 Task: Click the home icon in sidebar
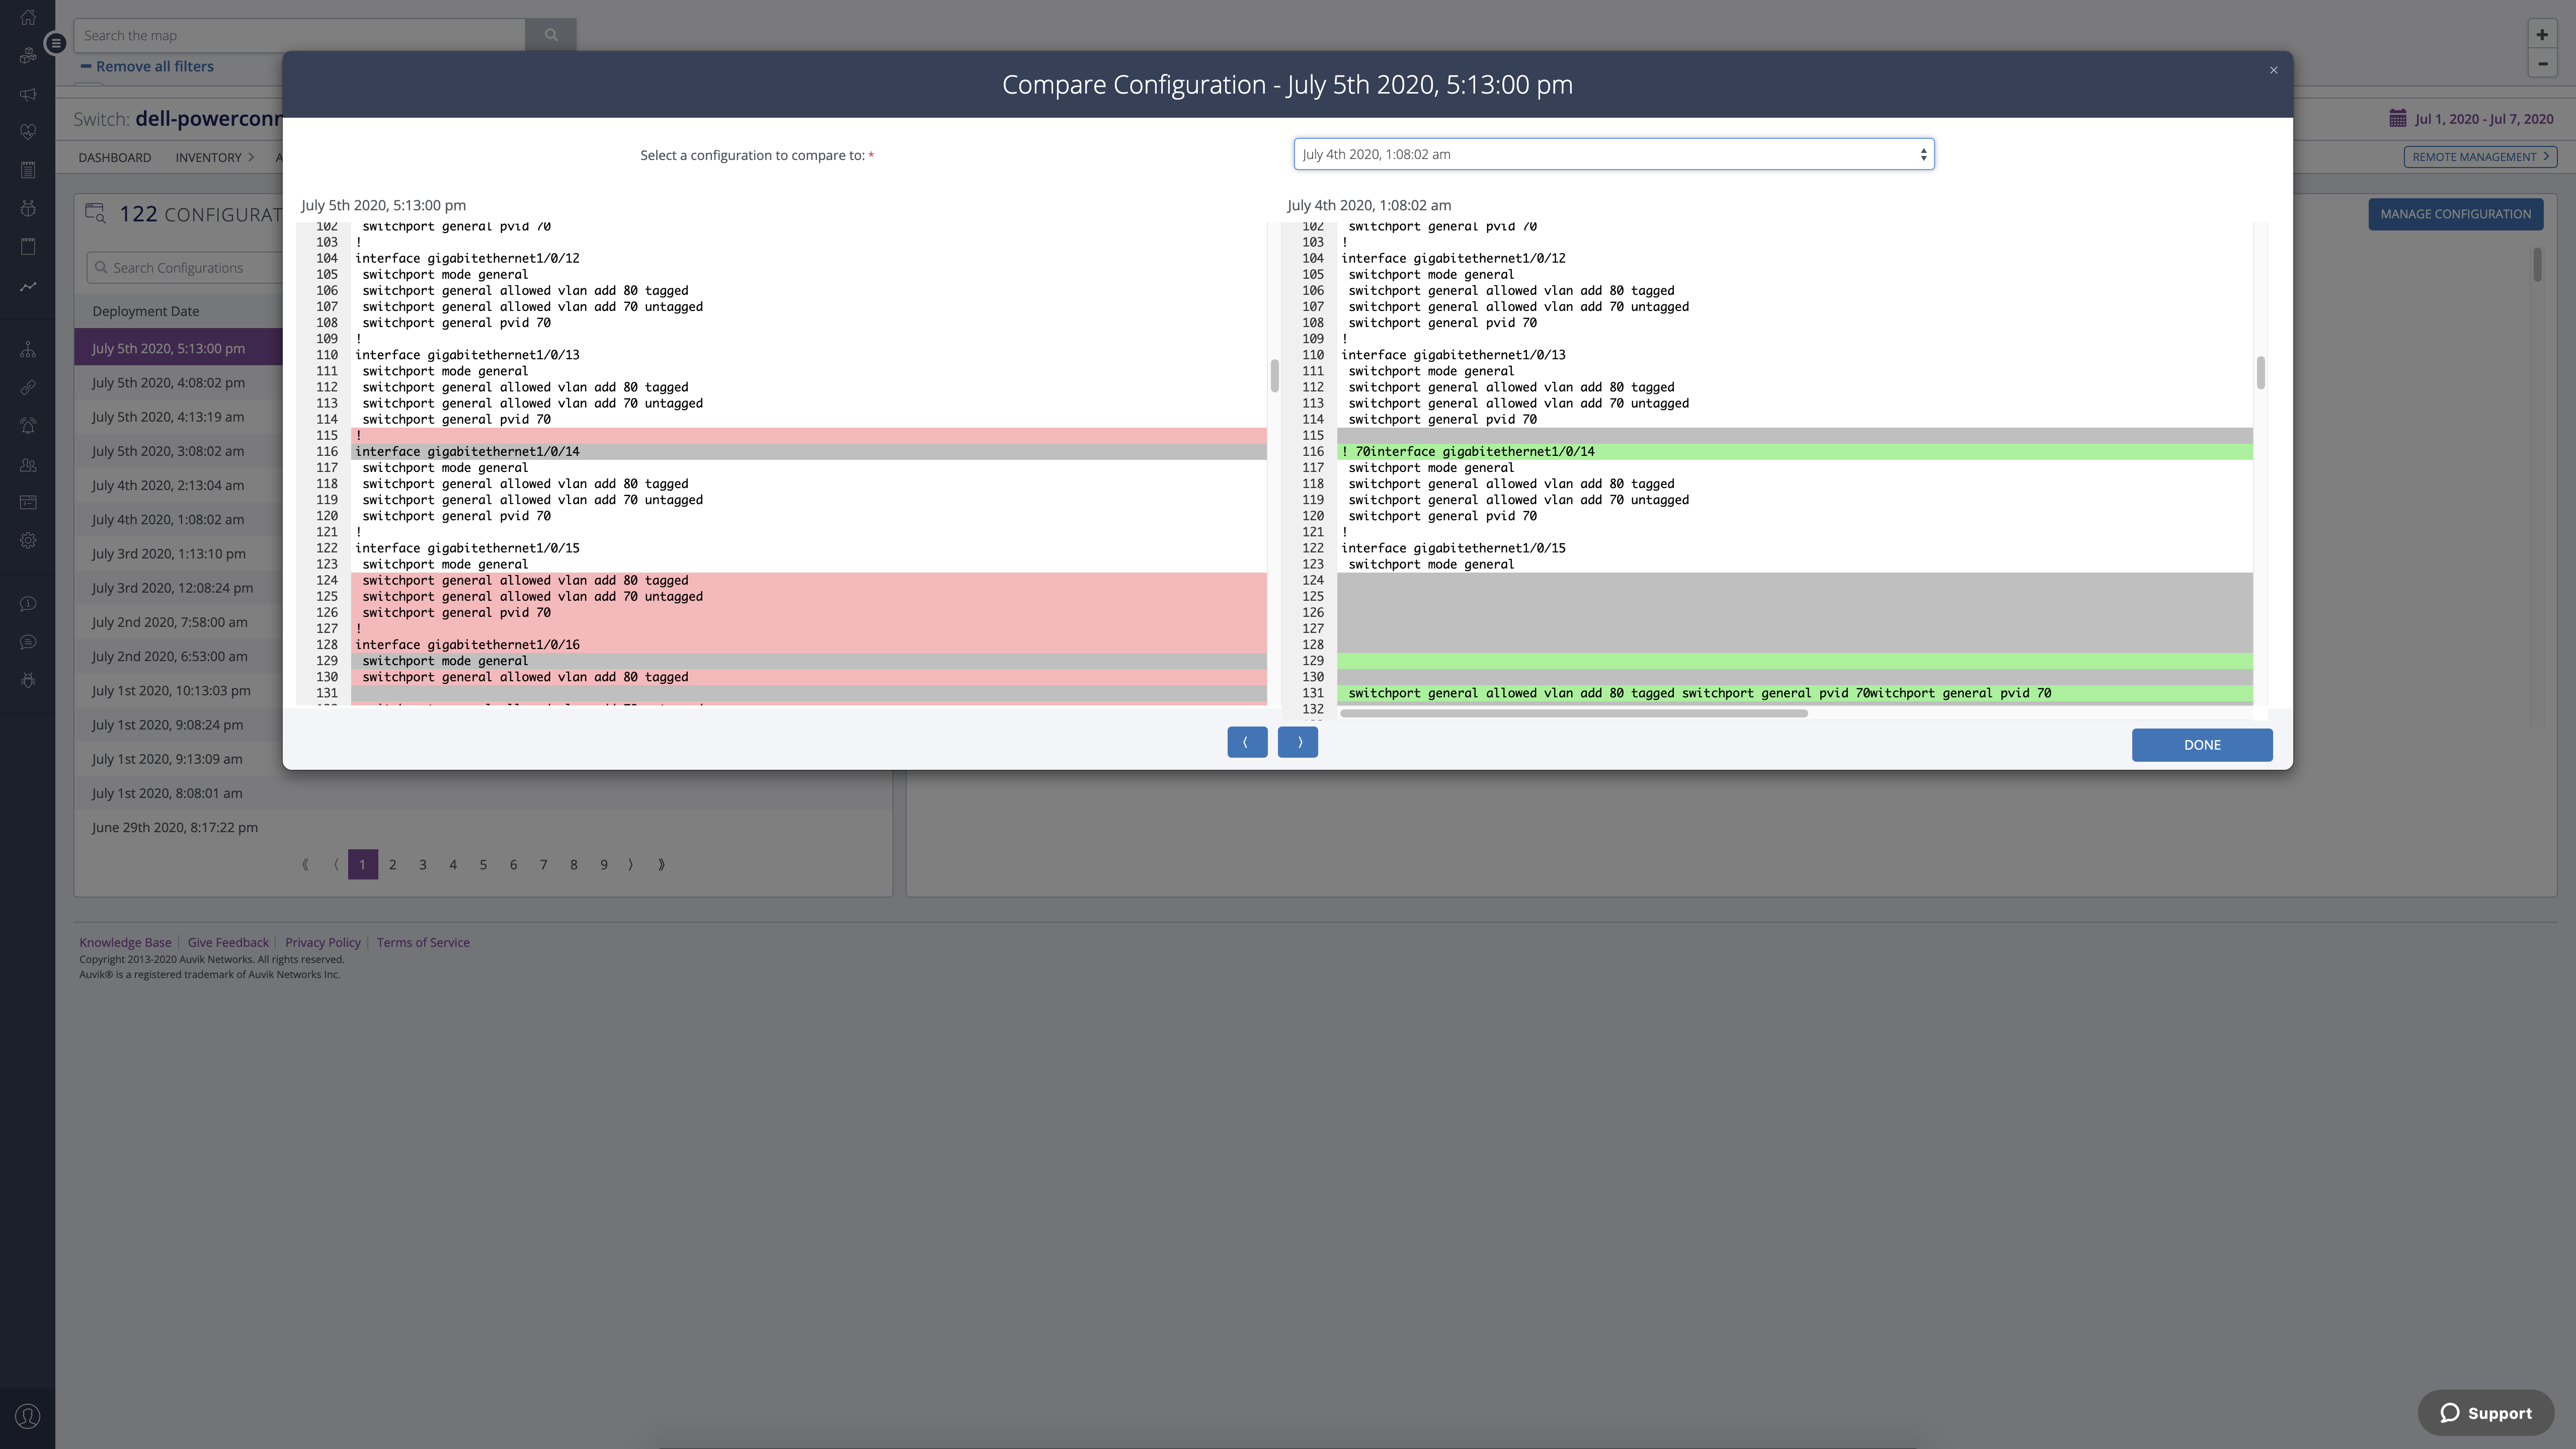[28, 17]
